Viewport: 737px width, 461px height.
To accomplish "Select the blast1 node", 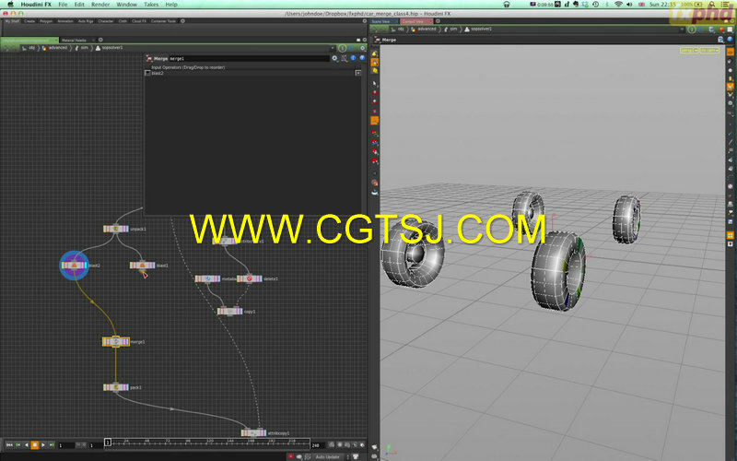I will tap(143, 266).
